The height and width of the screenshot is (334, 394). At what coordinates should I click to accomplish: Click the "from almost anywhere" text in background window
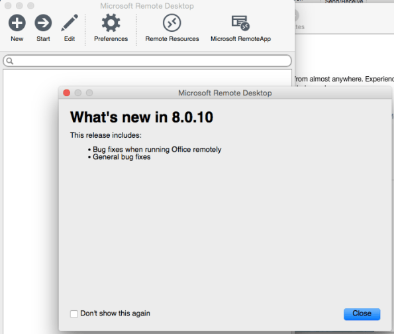[x=329, y=79]
